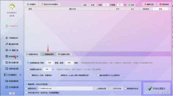Click 添加图片 button
Image resolution: width=173 pixels, height=96 pixels.
31,4
